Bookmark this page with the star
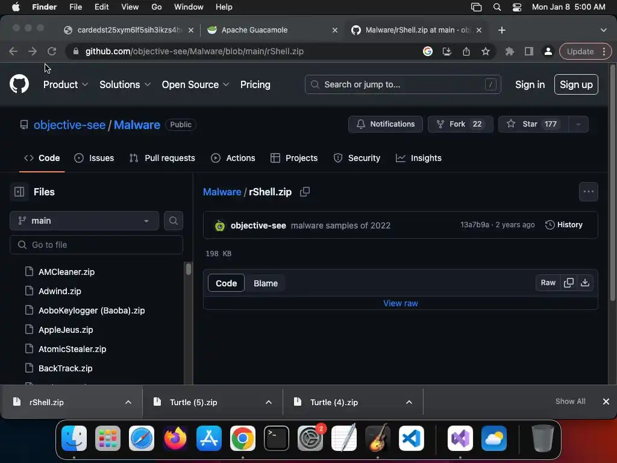617x463 pixels. [486, 51]
